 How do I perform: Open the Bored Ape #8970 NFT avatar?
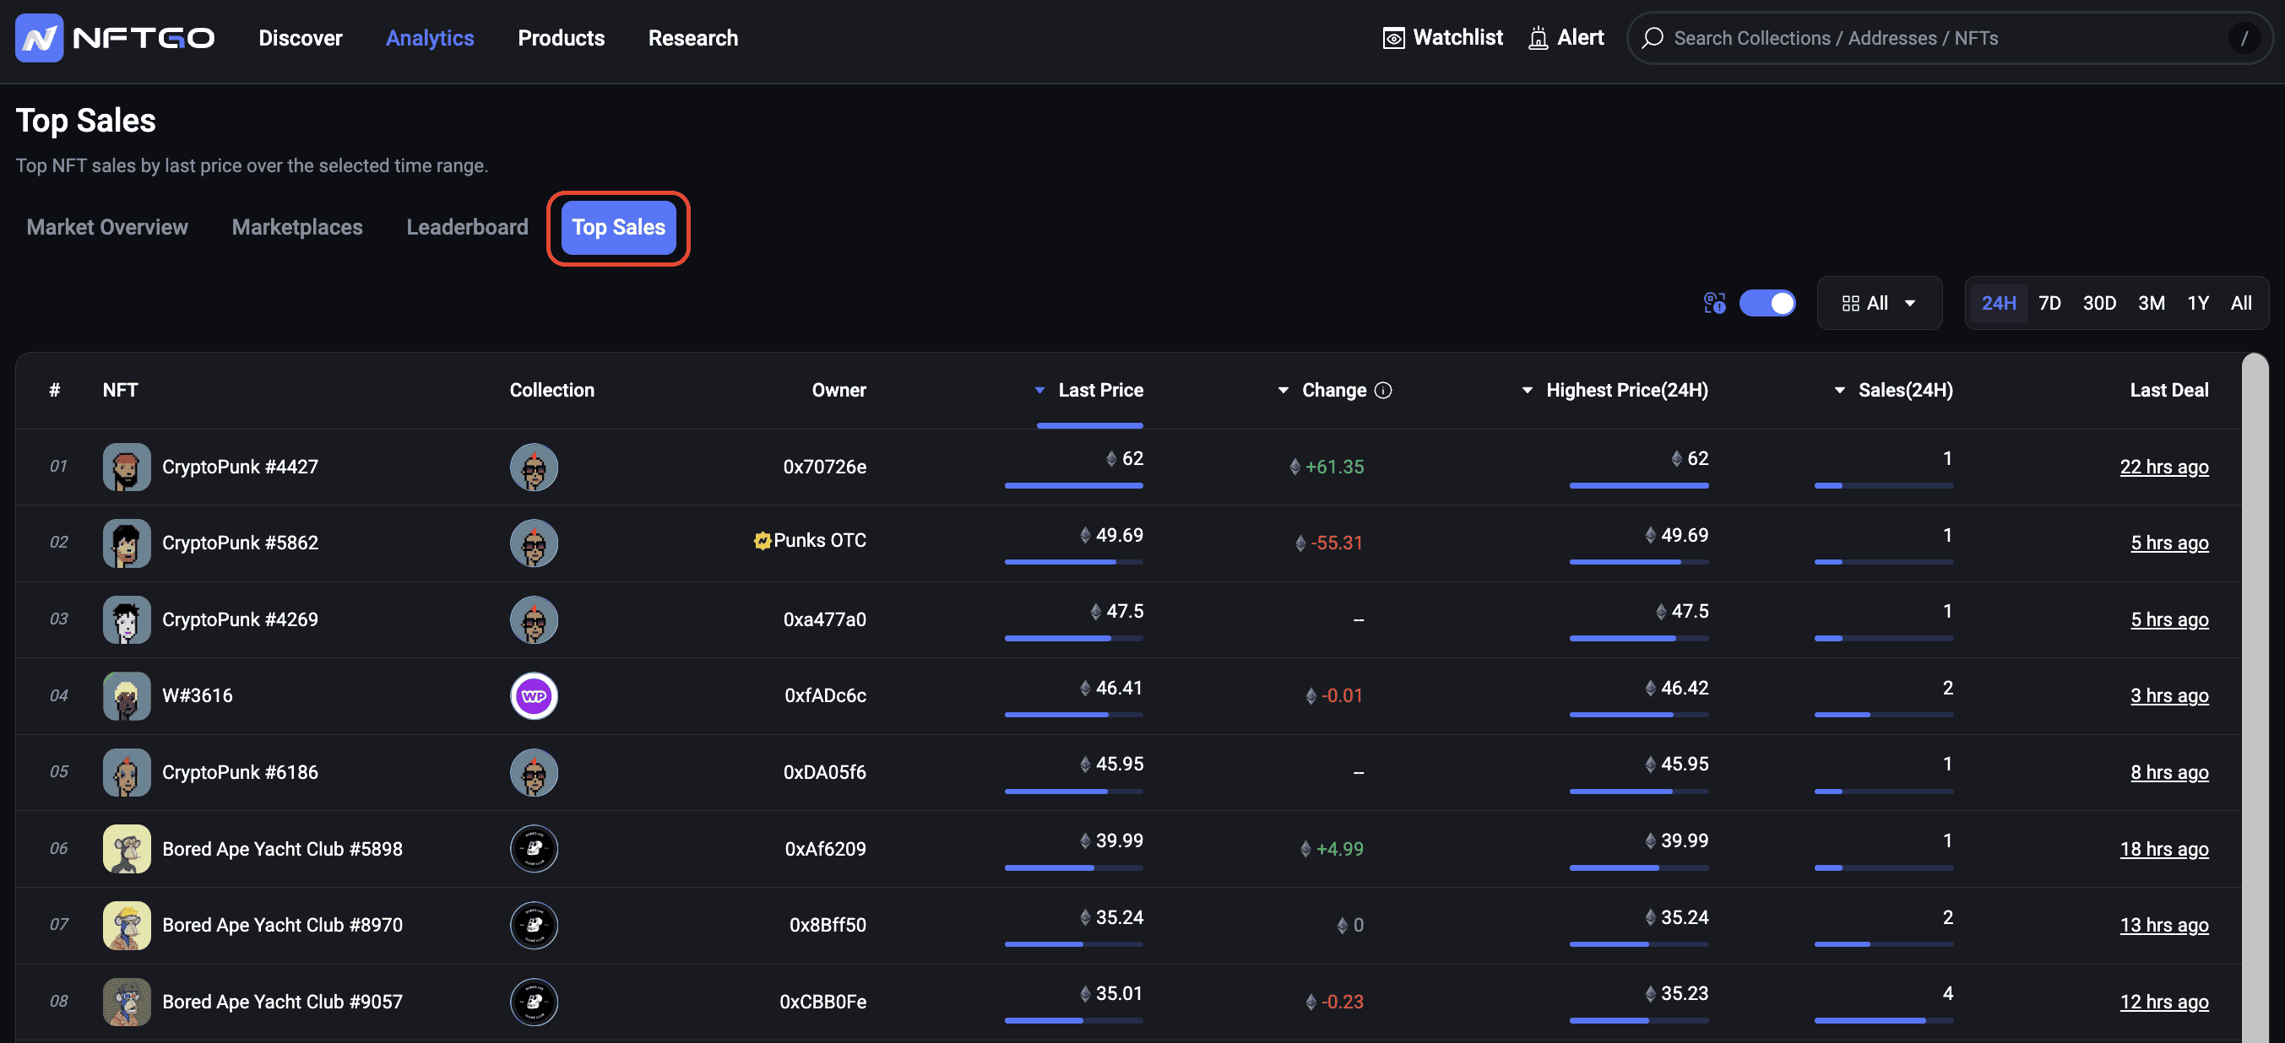(x=127, y=925)
